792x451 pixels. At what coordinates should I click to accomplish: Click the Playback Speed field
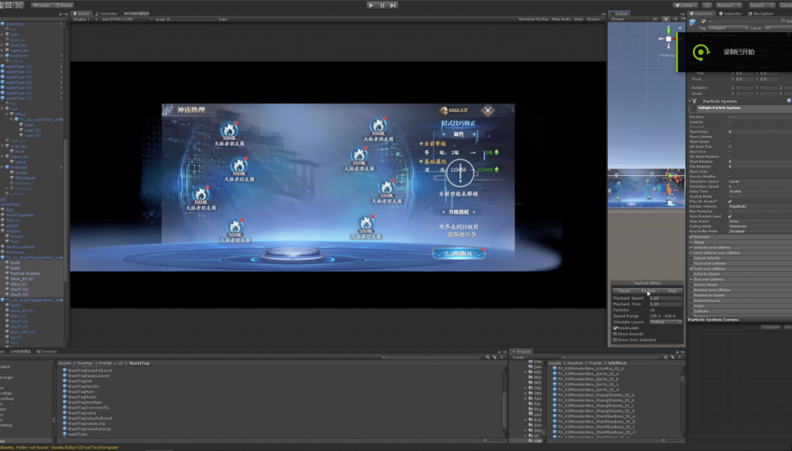(665, 298)
